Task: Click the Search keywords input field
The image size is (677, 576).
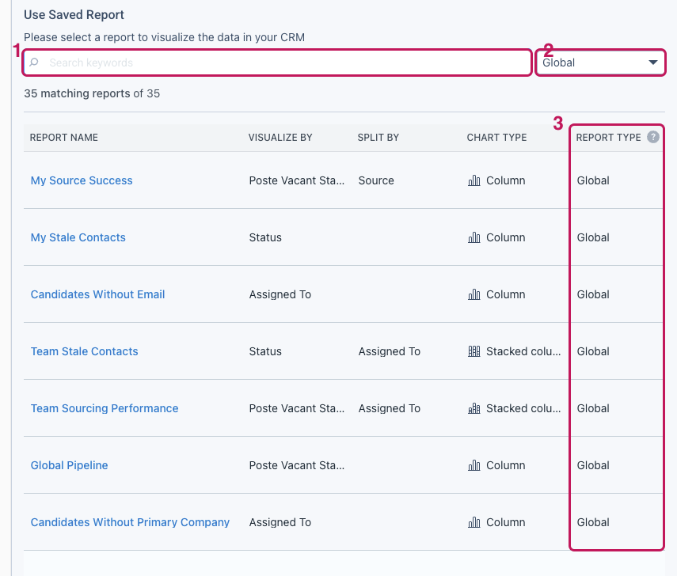Action: tap(277, 63)
